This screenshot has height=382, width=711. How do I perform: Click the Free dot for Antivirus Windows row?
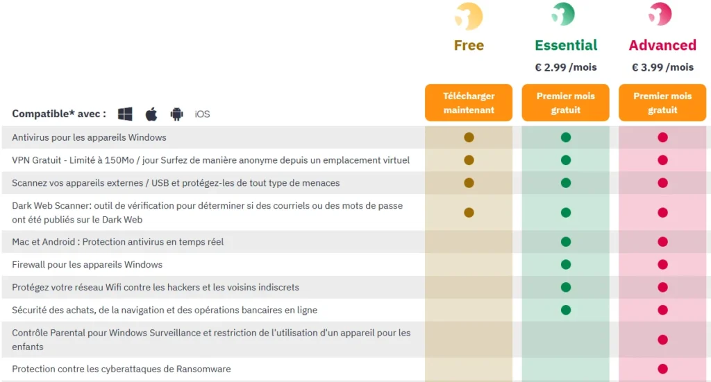469,137
